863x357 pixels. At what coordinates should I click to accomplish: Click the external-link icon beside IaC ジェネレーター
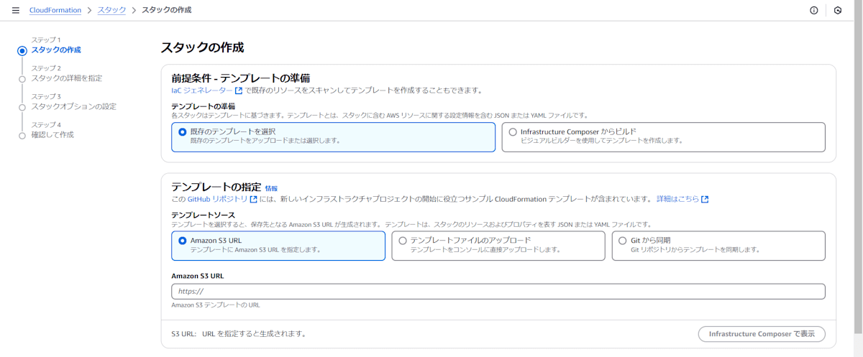[239, 91]
